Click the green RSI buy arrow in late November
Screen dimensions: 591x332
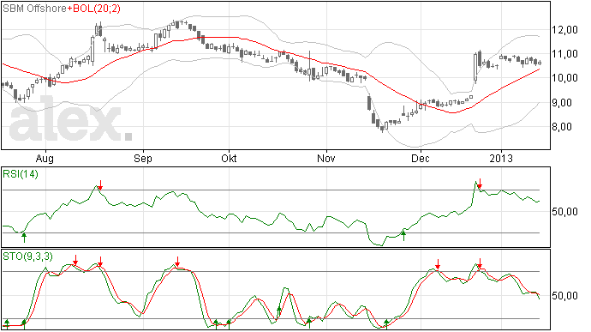pos(403,236)
